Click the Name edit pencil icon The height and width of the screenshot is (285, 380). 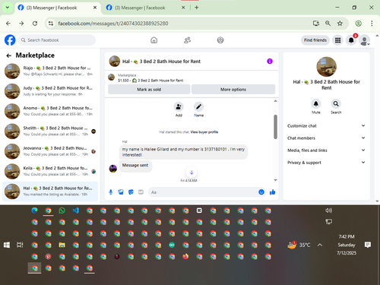click(x=198, y=107)
